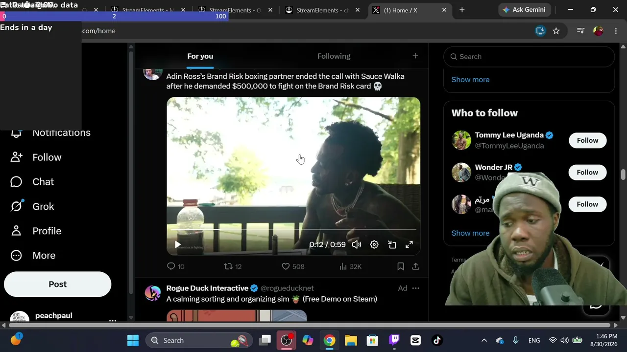Toggle picture-in-picture on the video
The width and height of the screenshot is (627, 352).
point(392,244)
